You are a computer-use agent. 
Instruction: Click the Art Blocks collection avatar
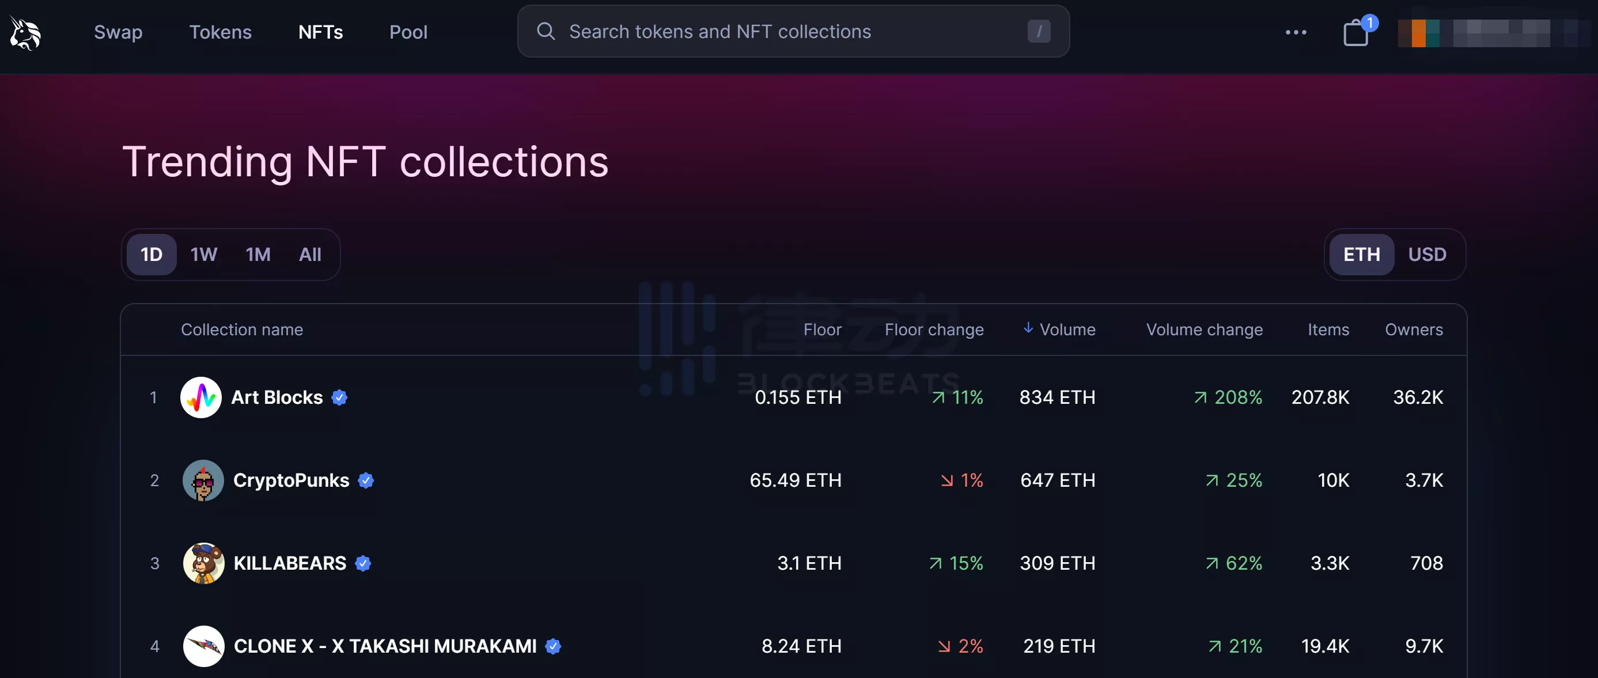(200, 397)
